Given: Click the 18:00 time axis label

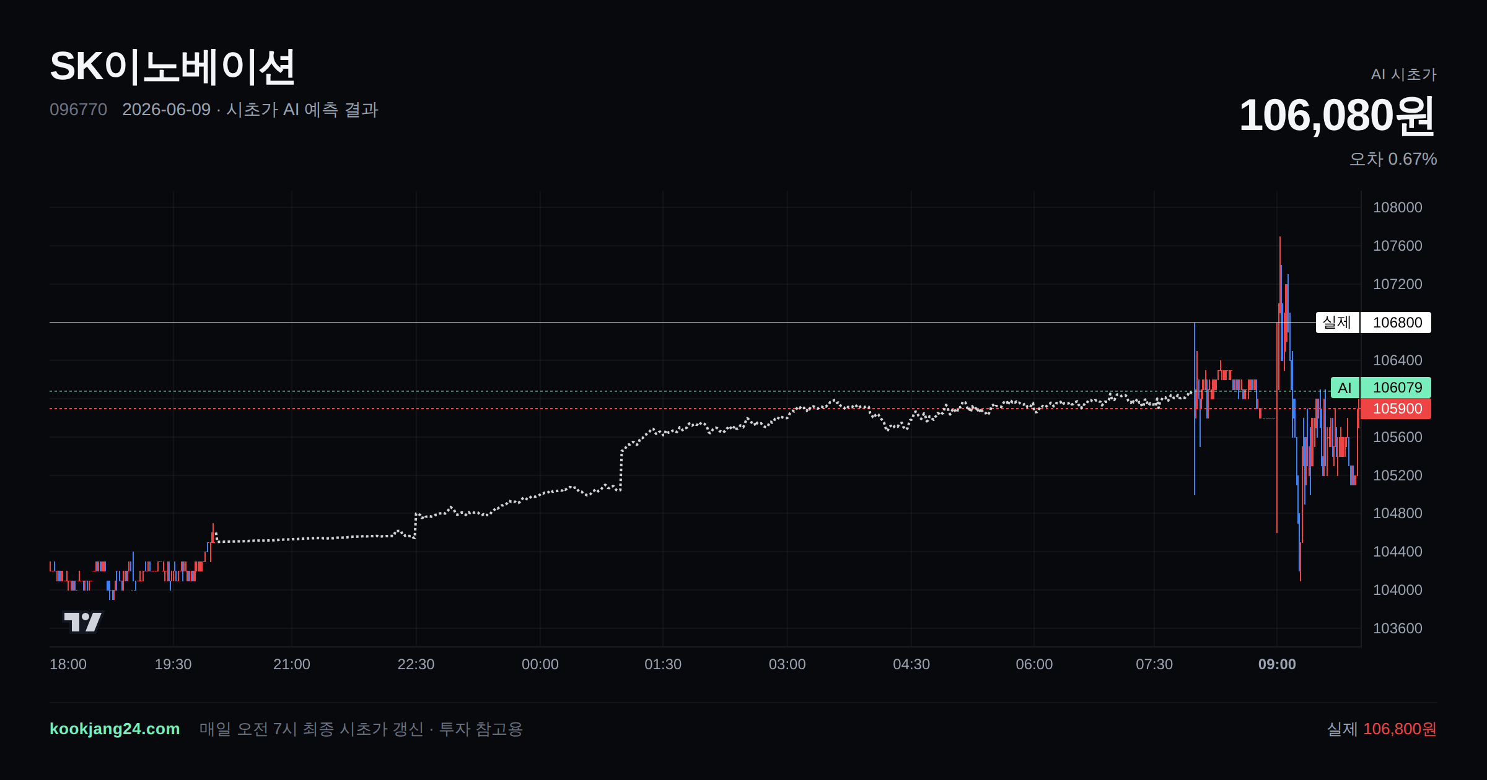Looking at the screenshot, I should pyautogui.click(x=68, y=664).
